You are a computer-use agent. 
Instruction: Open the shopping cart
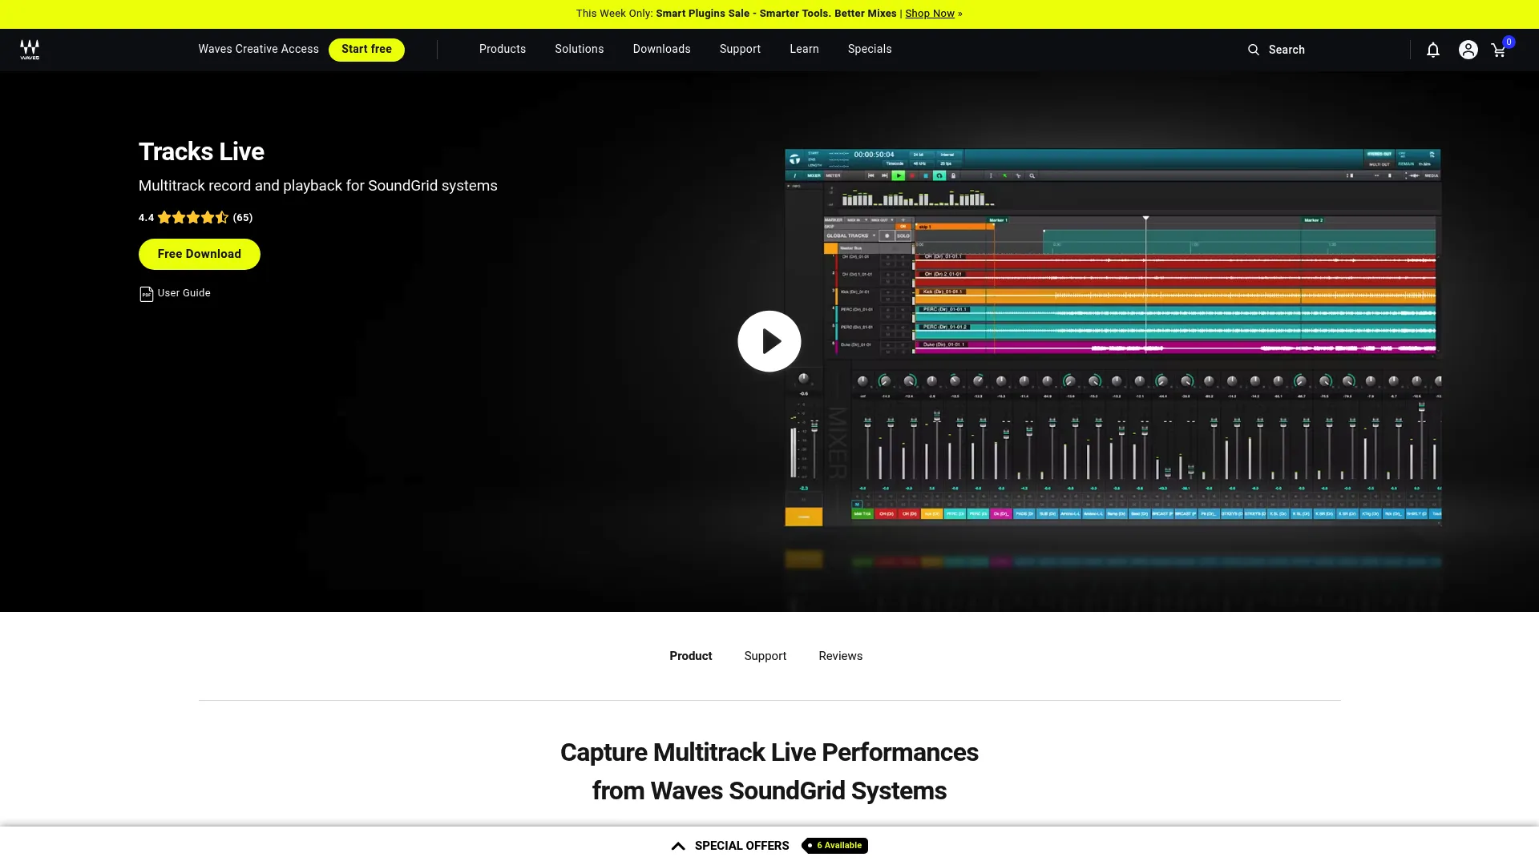[1499, 50]
